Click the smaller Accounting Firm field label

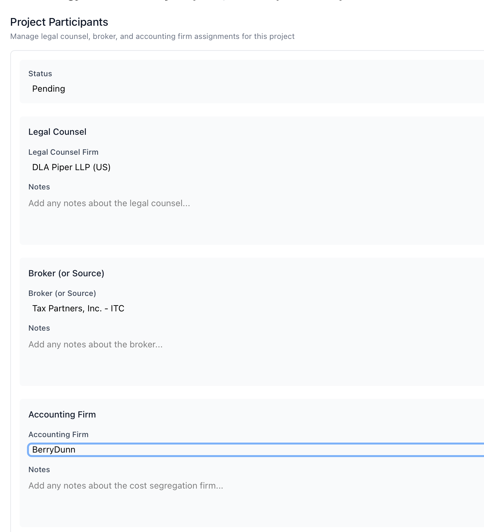[58, 435]
